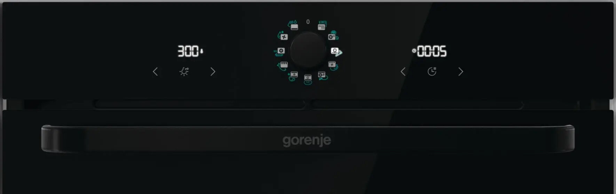This screenshot has width=616, height=194.
Task: Decrease temperature with the left arrow
Action: [x=155, y=72]
